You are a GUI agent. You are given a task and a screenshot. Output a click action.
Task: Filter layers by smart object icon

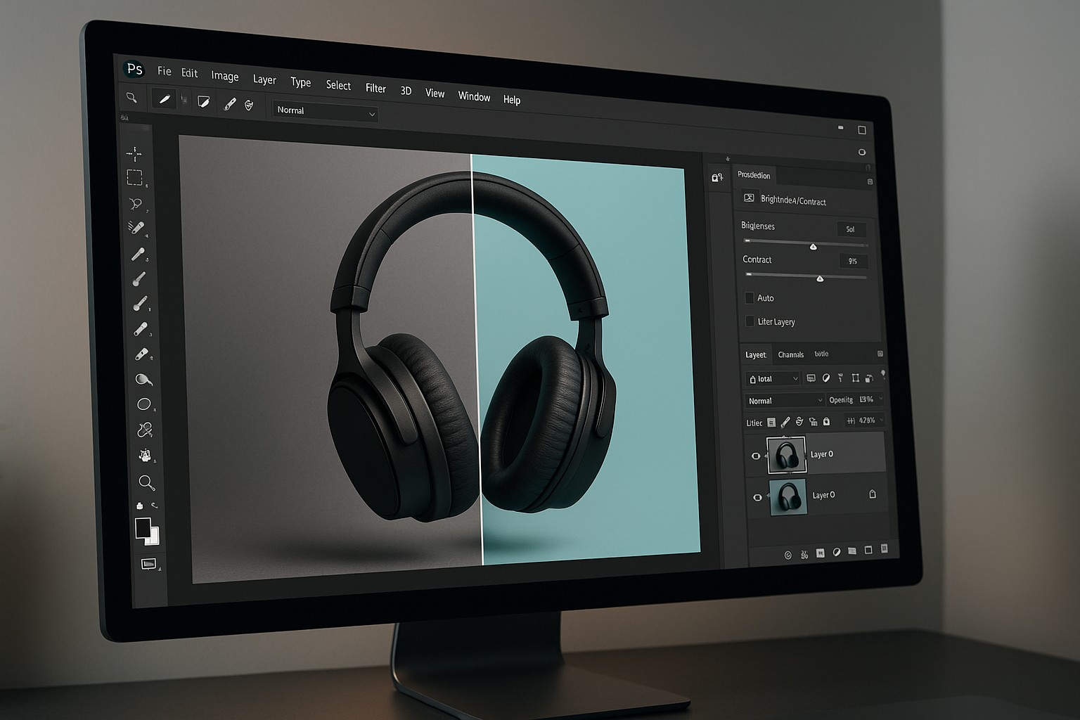869,378
